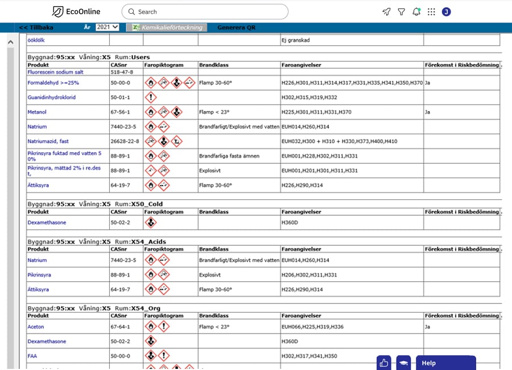The width and height of the screenshot is (512, 370).
Task: Open the Metanol product link
Action: click(x=37, y=112)
